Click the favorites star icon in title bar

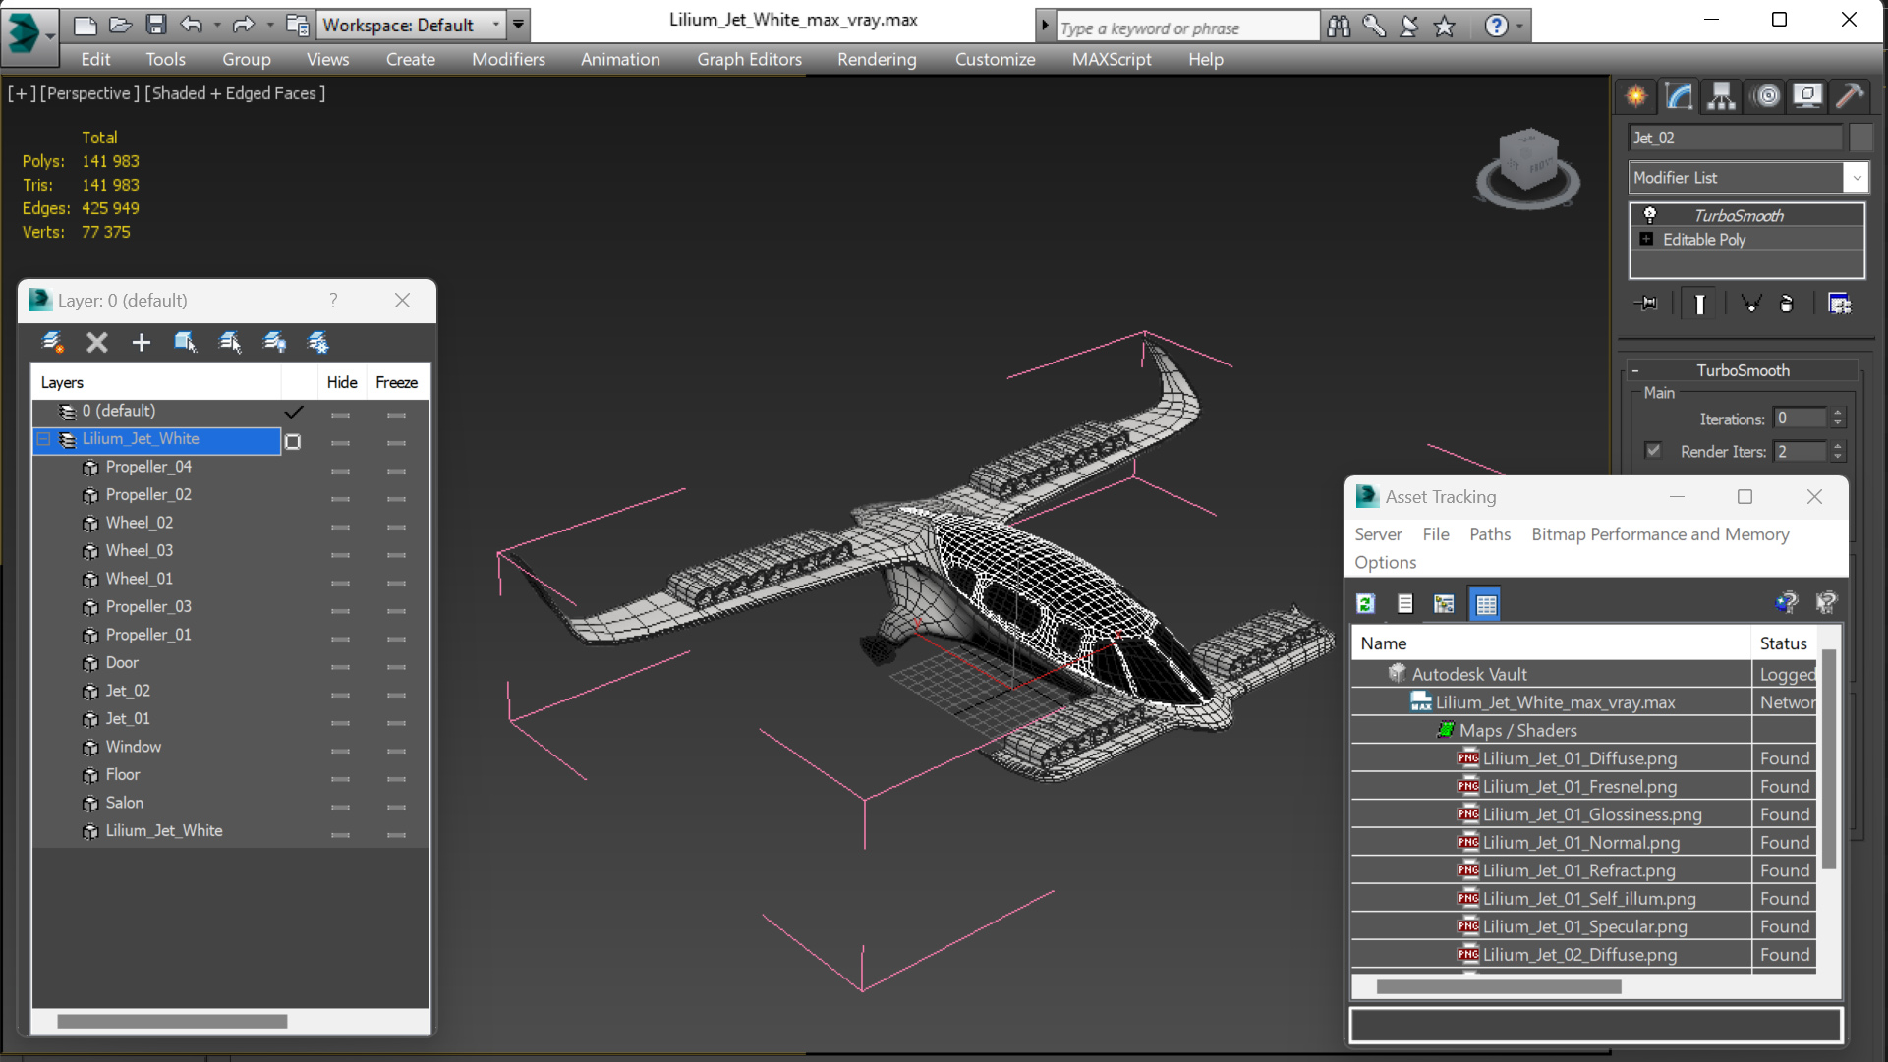pyautogui.click(x=1444, y=26)
